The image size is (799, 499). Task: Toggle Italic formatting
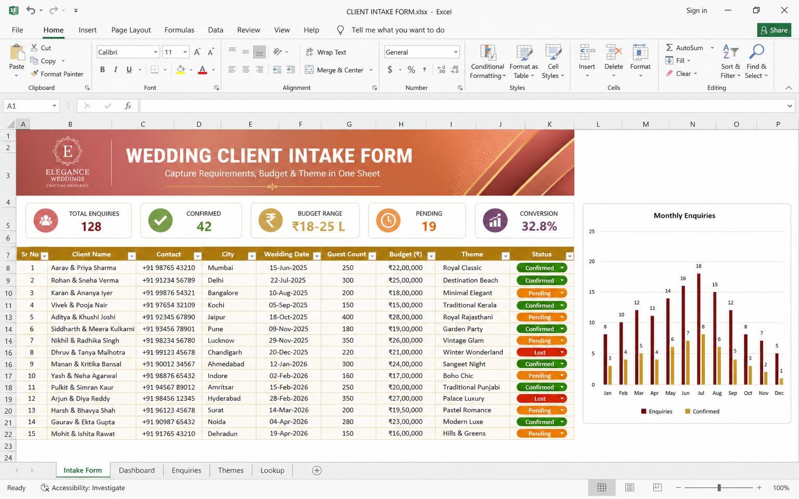(115, 70)
